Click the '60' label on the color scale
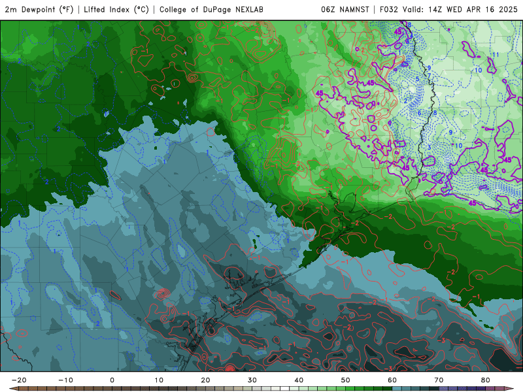Image resolution: width=523 pixels, height=392 pixels. click(392, 380)
